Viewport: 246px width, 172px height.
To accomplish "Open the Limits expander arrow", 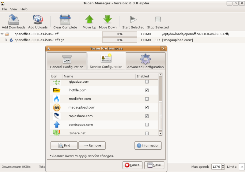I will pyautogui.click(x=242, y=167).
